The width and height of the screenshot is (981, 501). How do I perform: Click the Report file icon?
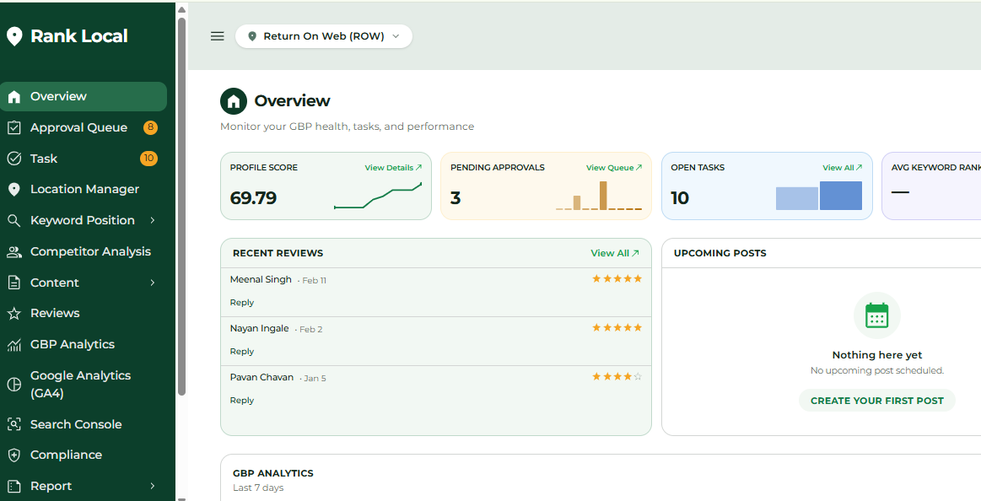tap(13, 487)
